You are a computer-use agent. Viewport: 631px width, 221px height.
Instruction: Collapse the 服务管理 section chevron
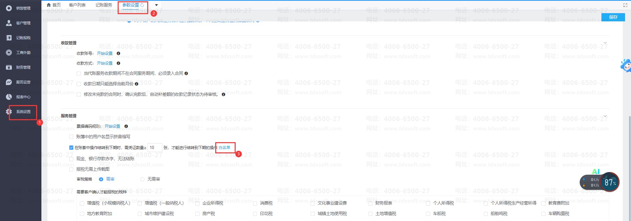point(605,116)
